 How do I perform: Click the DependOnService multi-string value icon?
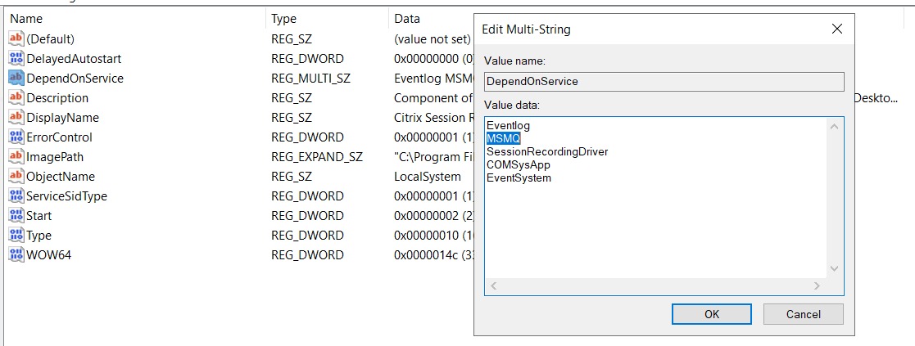pos(16,78)
